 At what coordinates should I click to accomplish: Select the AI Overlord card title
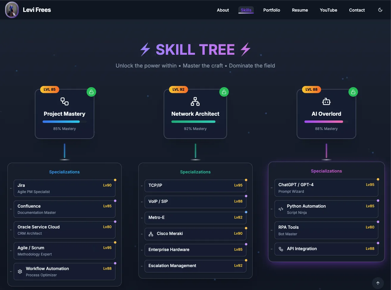[326, 114]
